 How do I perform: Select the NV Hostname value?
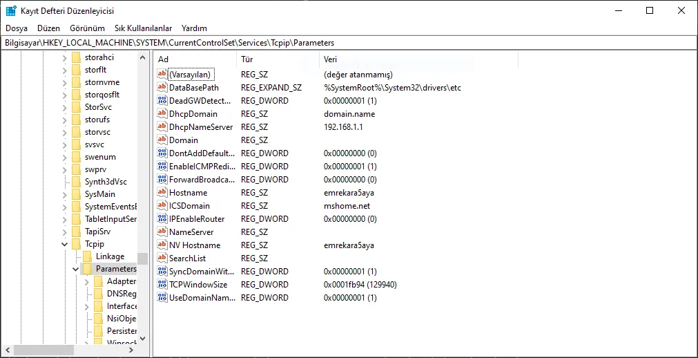(x=195, y=245)
